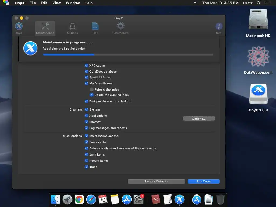Viewport: 276px width, 207px height.
Task: Open the Applications folder in Dock
Action: coord(196,200)
